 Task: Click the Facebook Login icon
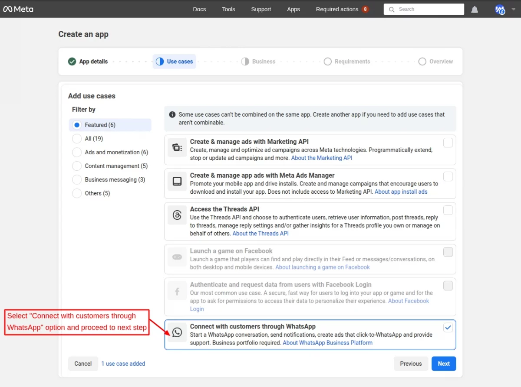177,291
